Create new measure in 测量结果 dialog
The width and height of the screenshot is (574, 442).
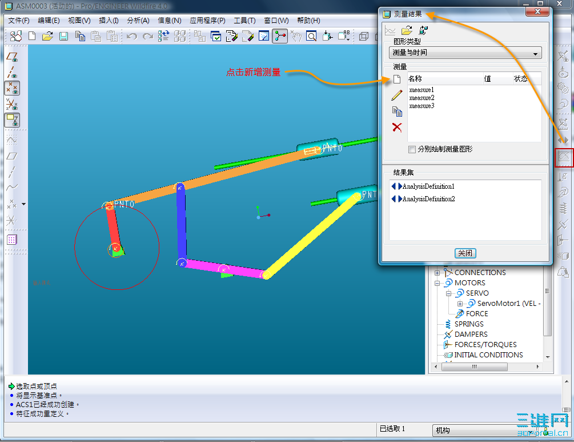coord(397,79)
